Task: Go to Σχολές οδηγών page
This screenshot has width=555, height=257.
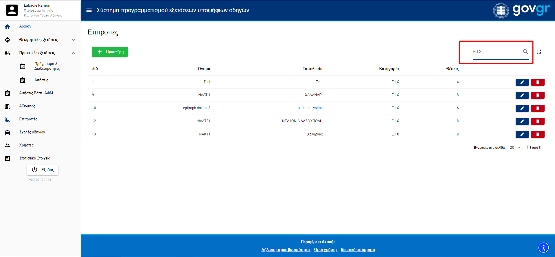Action: pyautogui.click(x=32, y=132)
